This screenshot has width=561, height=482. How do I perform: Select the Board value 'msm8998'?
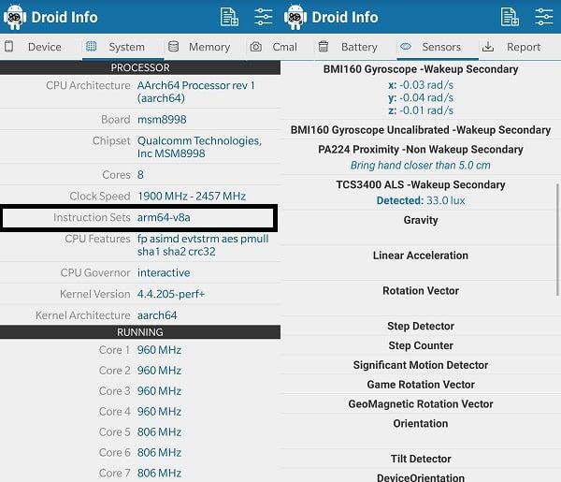pyautogui.click(x=162, y=119)
